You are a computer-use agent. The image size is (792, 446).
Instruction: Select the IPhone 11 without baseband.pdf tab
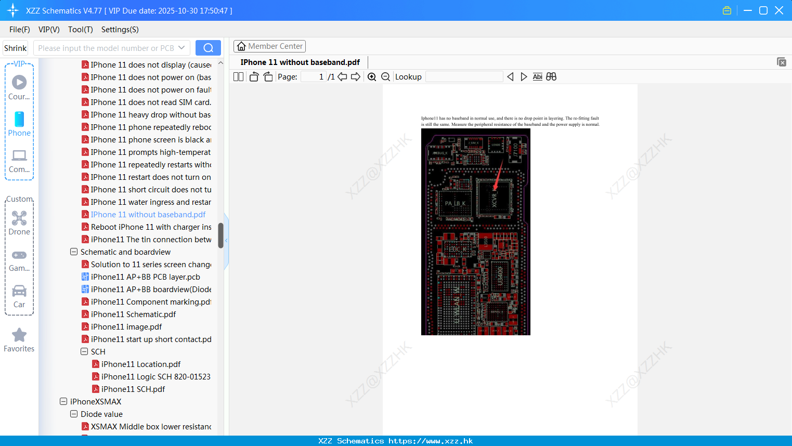coord(300,62)
